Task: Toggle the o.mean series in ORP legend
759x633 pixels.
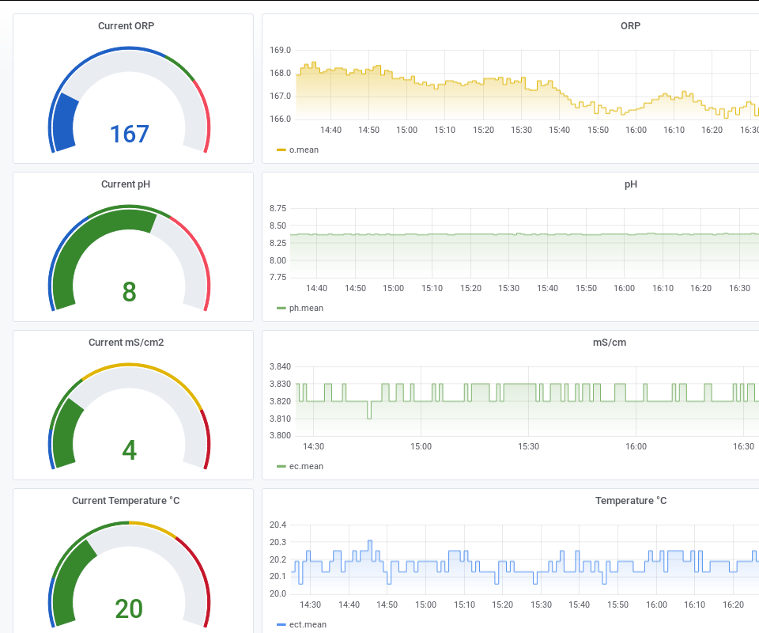Action: [303, 150]
